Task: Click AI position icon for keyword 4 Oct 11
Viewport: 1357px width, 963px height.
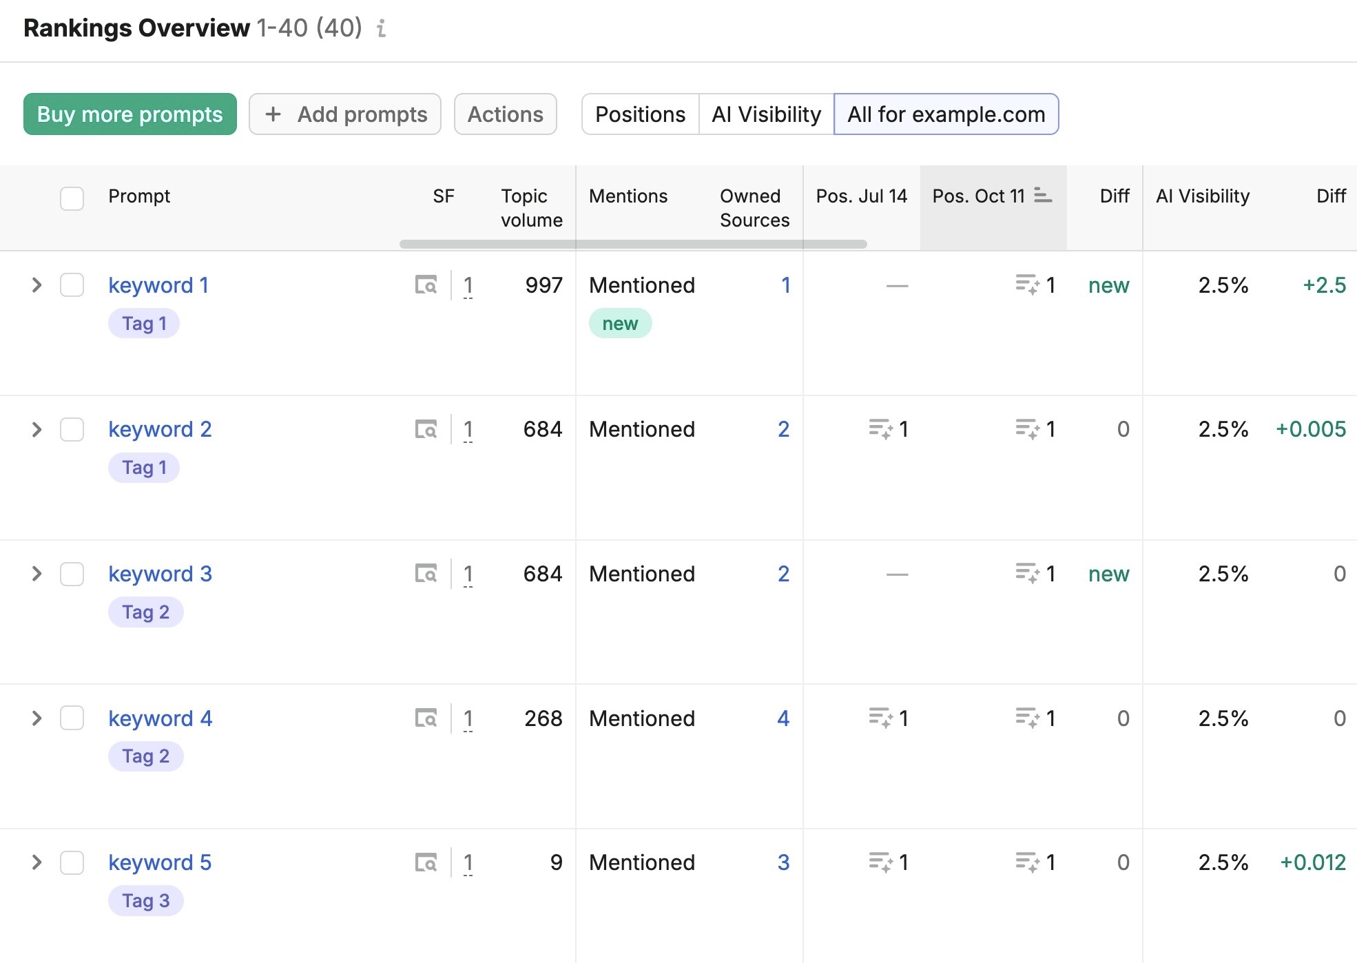Action: [1028, 718]
